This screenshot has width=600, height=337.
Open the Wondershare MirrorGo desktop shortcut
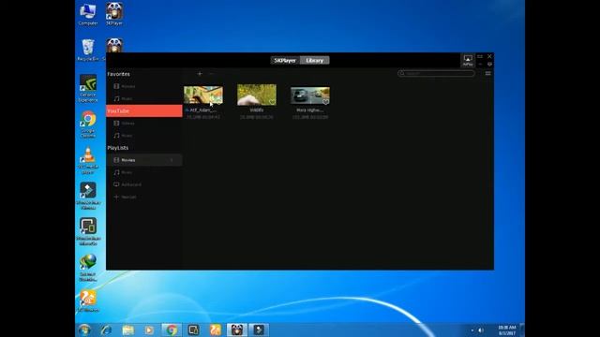point(88,231)
